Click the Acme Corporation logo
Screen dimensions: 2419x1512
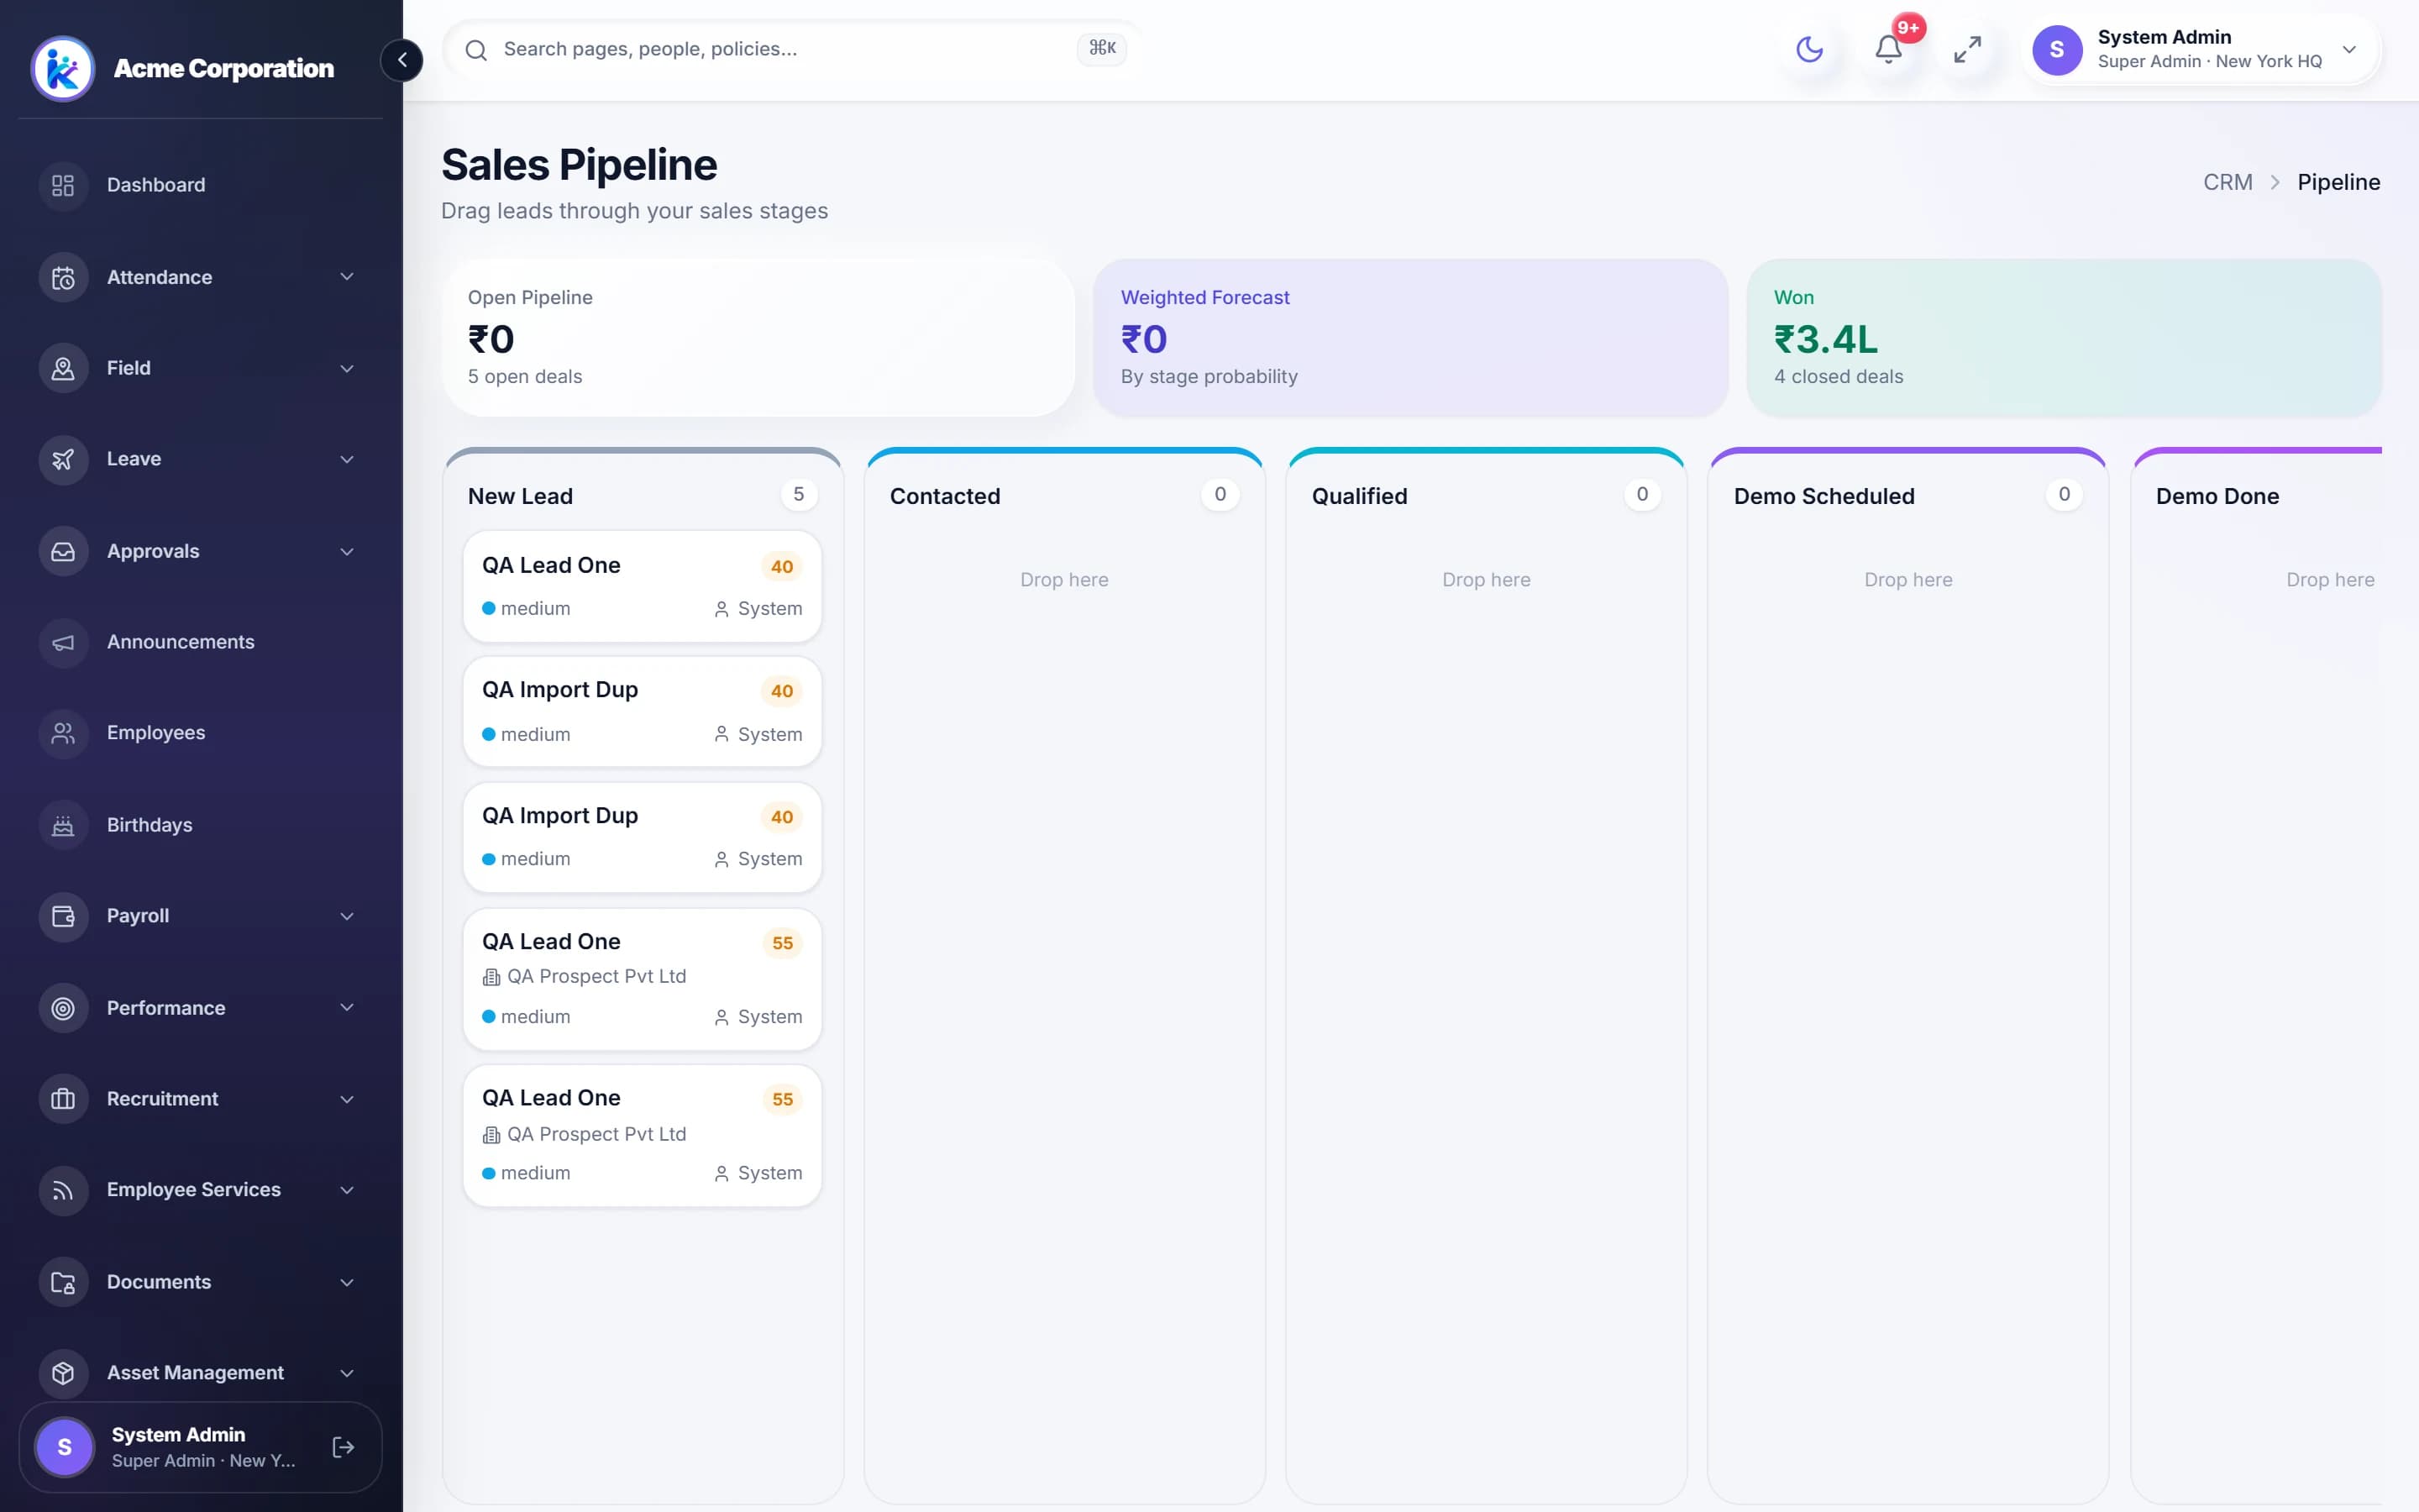click(x=63, y=69)
